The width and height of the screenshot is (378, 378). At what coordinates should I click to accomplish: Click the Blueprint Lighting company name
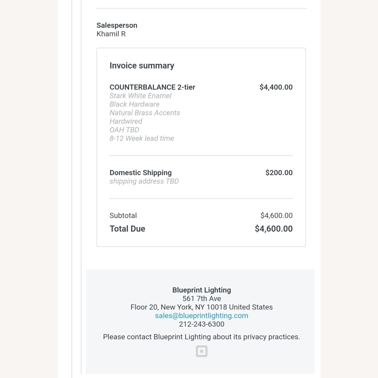coord(202,290)
